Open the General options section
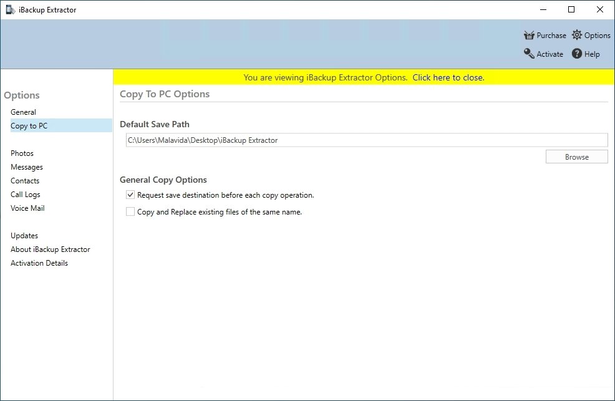This screenshot has height=401, width=615. point(23,112)
